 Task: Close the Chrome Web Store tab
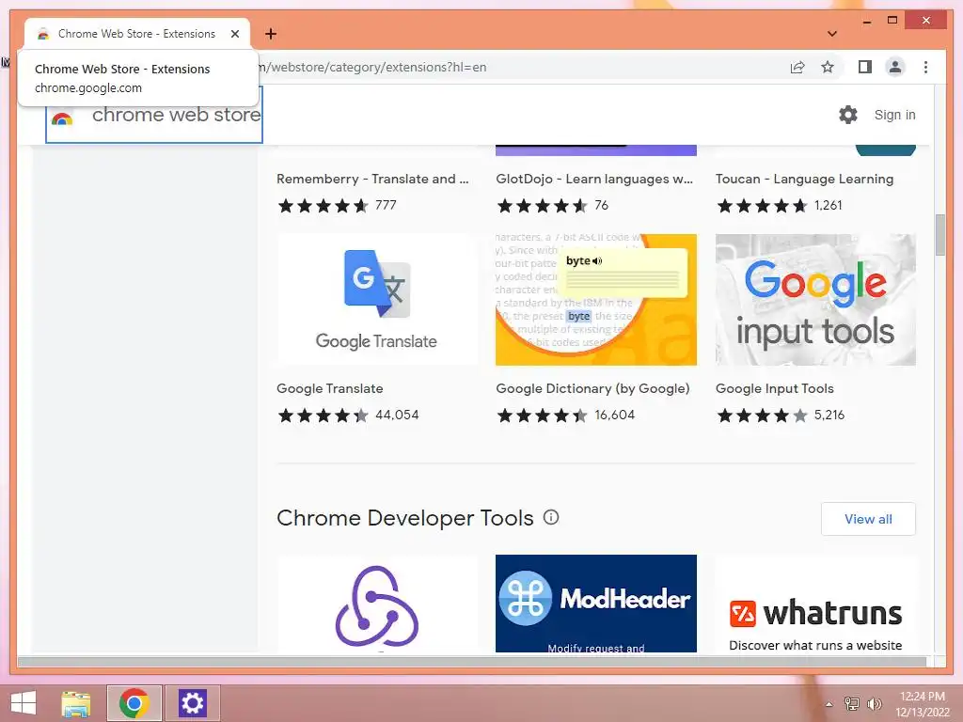point(234,34)
